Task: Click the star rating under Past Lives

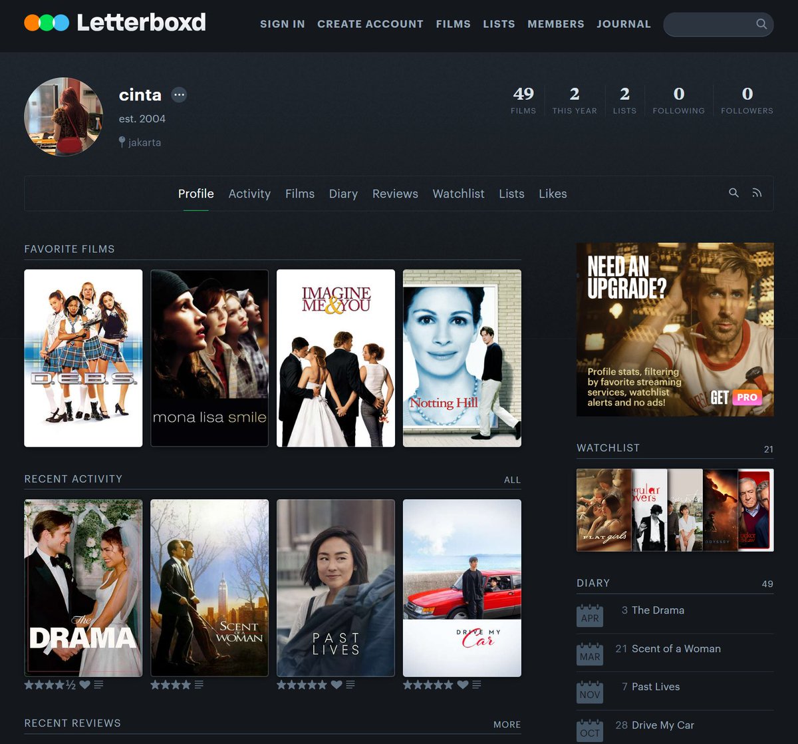Action: [x=302, y=685]
